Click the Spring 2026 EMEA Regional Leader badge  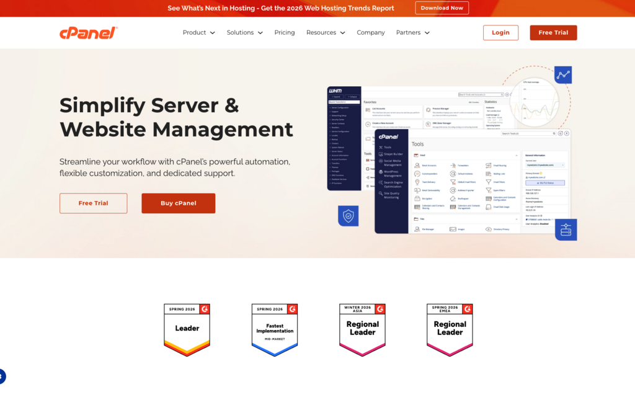(x=450, y=329)
